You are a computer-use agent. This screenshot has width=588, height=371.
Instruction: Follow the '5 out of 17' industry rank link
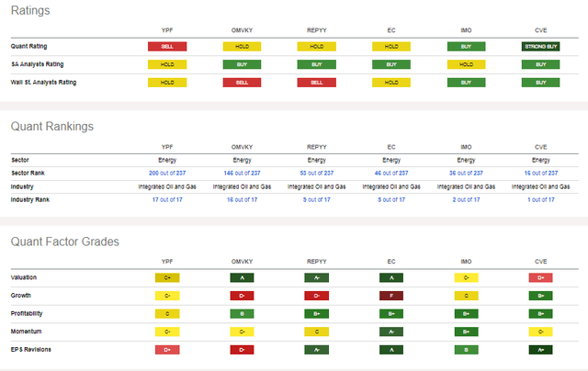(391, 200)
